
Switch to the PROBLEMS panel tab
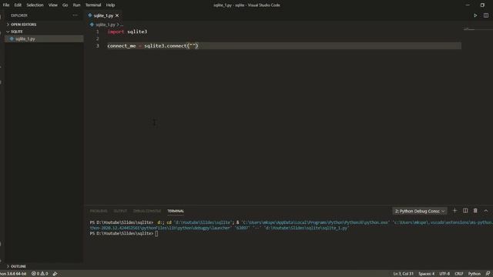click(x=99, y=211)
